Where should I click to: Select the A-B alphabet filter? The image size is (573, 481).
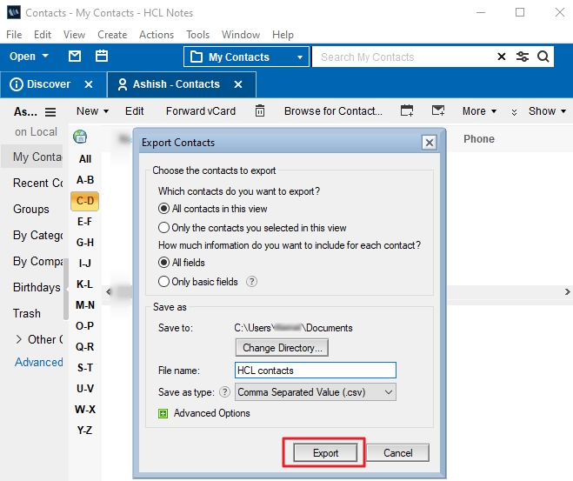pyautogui.click(x=85, y=180)
